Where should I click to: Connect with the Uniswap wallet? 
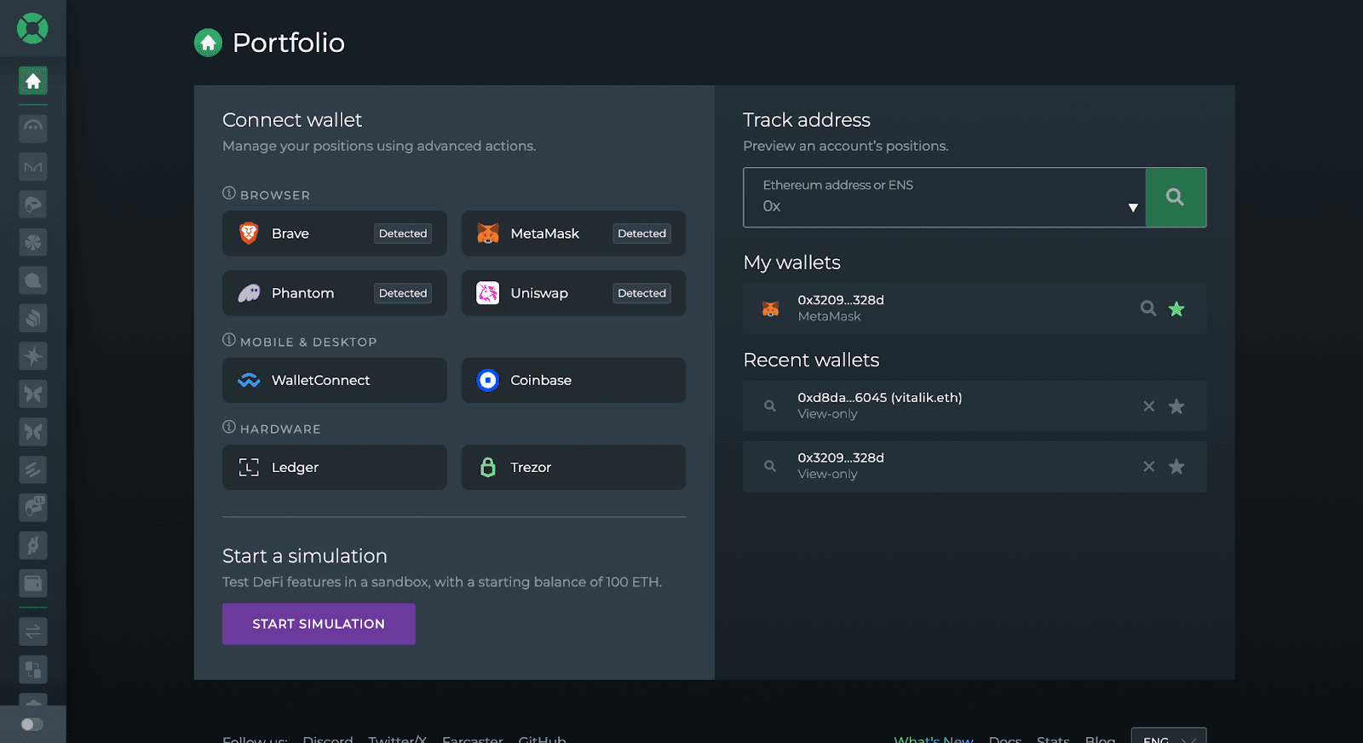pyautogui.click(x=573, y=293)
